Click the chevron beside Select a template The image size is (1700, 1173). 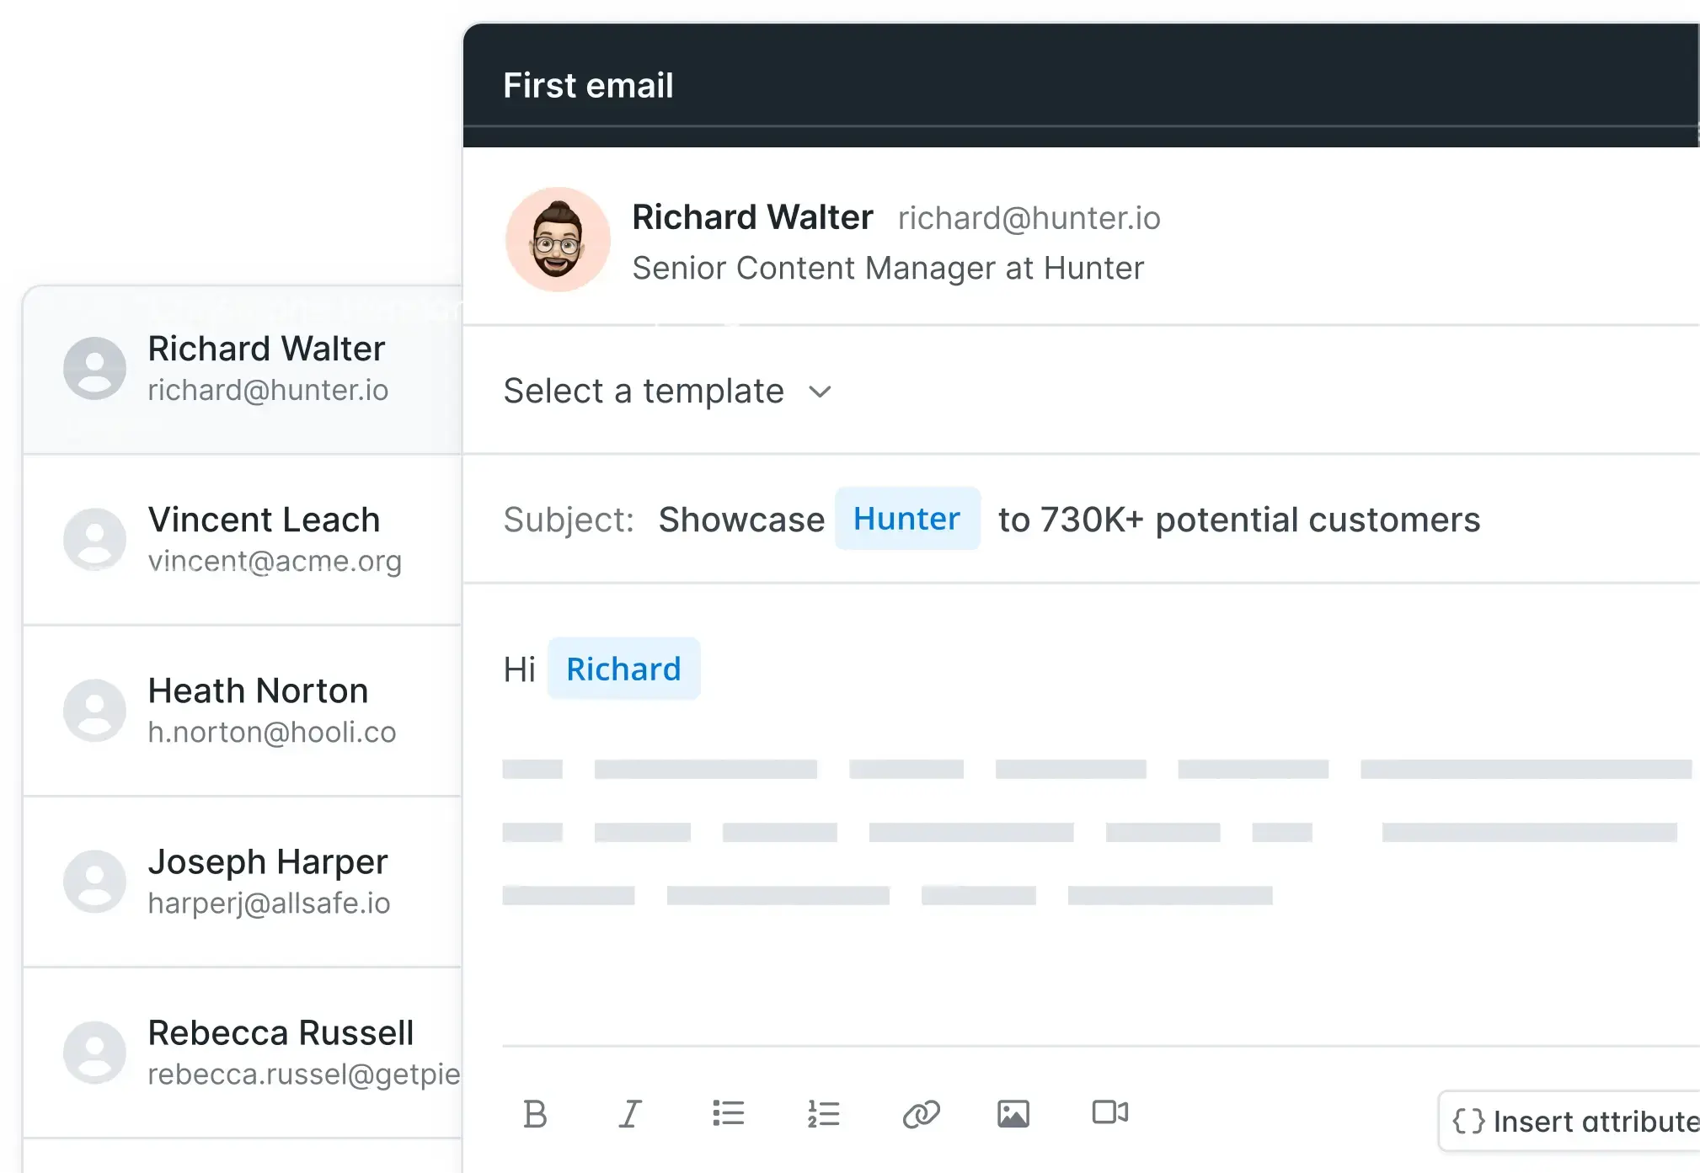[820, 392]
